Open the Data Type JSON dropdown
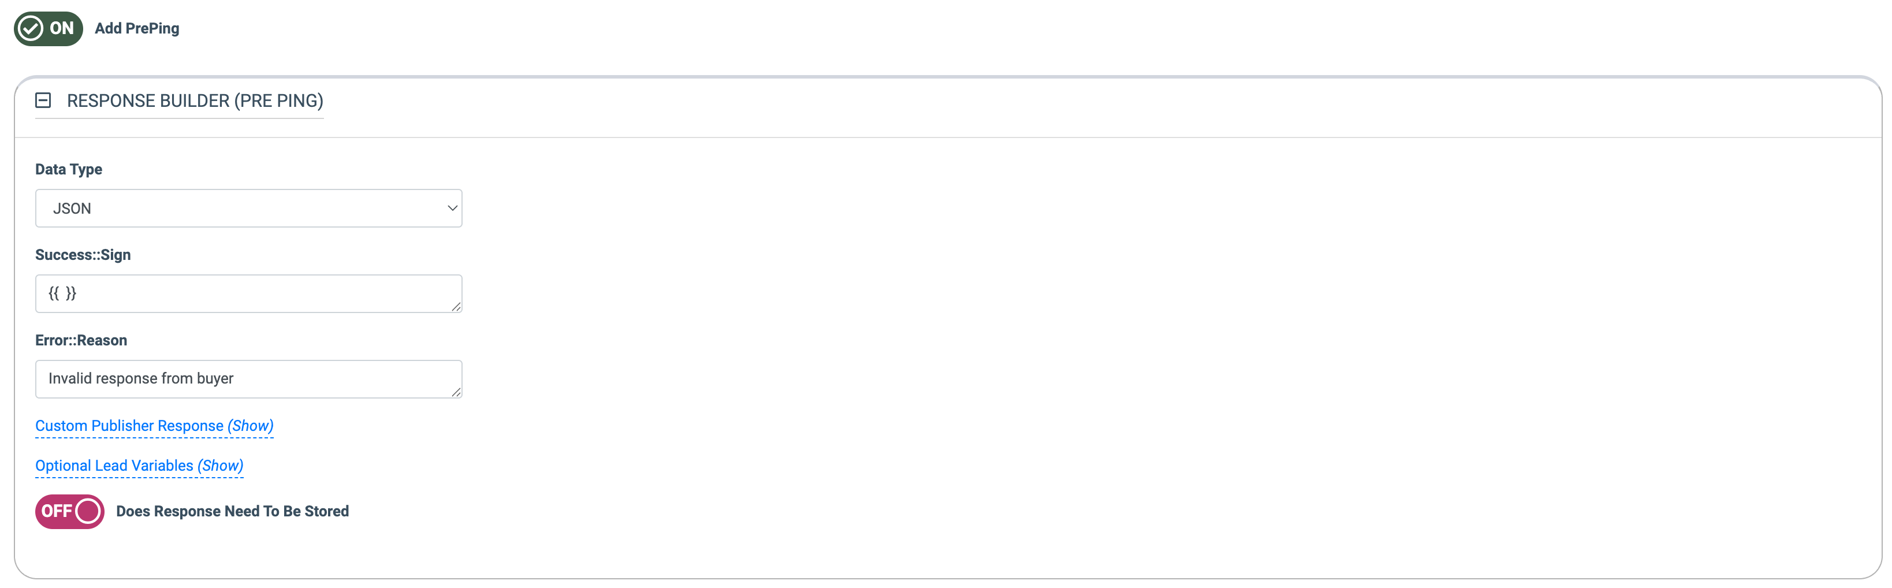The image size is (1892, 588). click(248, 209)
